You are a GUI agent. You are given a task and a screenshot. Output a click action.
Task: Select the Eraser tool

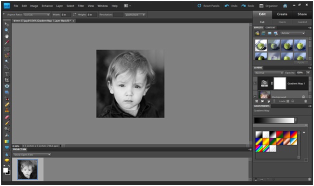pyautogui.click(x=7, y=117)
